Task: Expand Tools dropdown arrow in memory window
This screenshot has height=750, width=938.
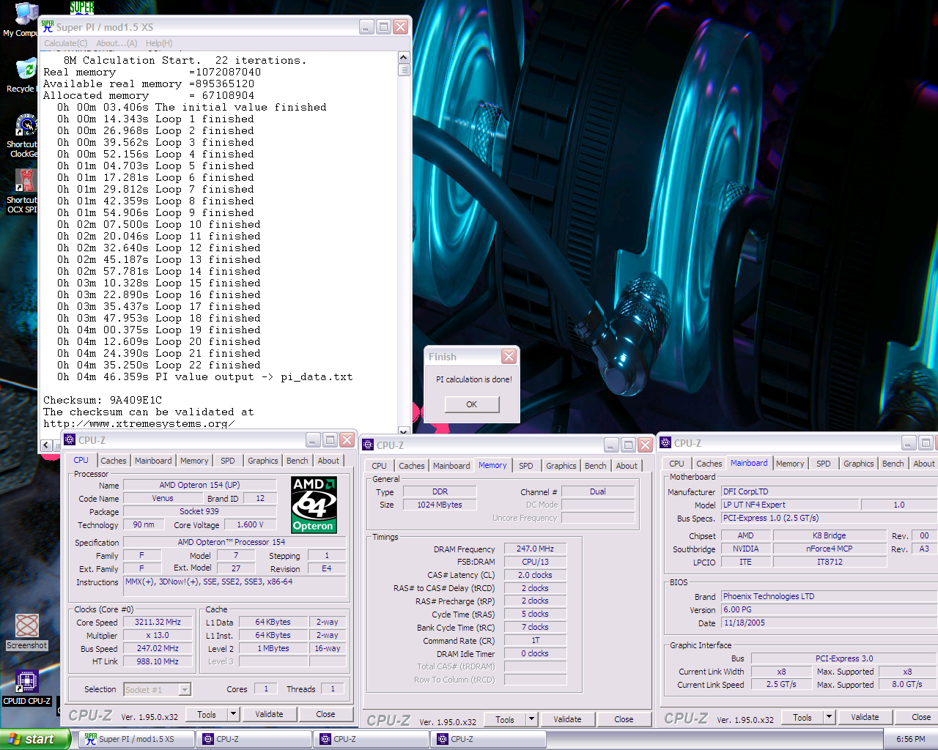Action: coord(531,719)
